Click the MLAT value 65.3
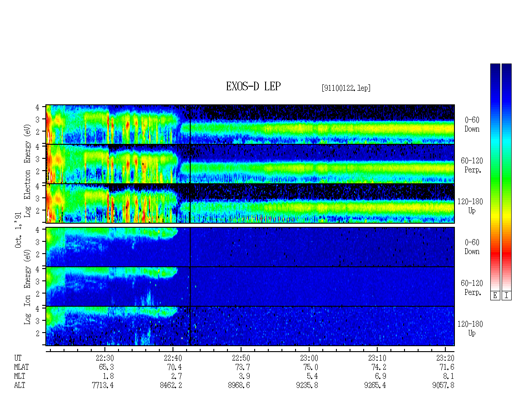The height and width of the screenshot is (397, 513). click(106, 367)
